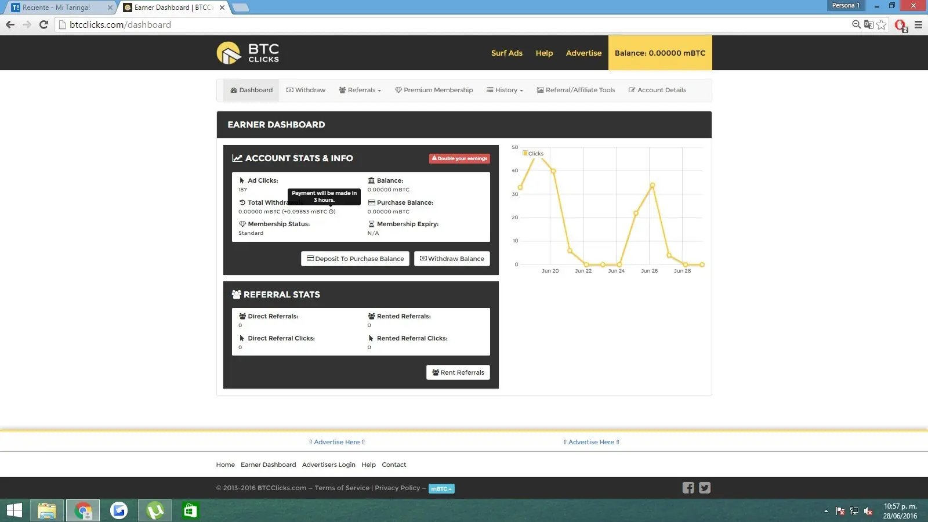
Task: Open uTorrent from taskbar
Action: (x=155, y=510)
